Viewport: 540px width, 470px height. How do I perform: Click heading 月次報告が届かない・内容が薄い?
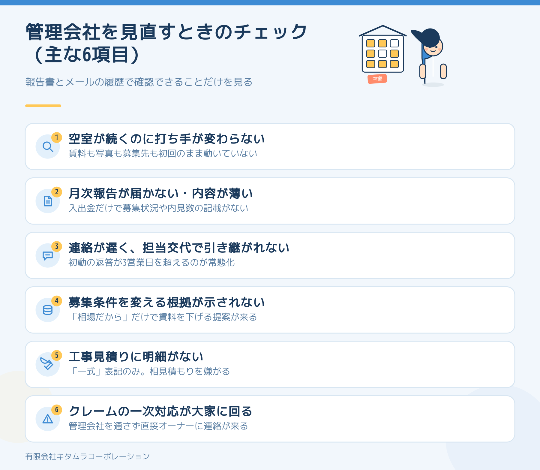click(x=160, y=193)
